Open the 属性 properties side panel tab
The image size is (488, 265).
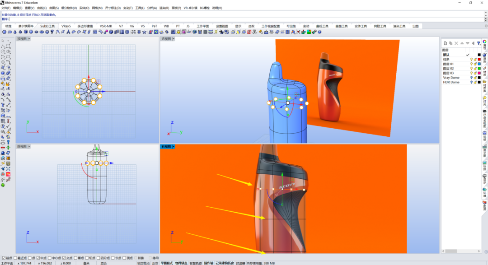pyautogui.click(x=484, y=44)
